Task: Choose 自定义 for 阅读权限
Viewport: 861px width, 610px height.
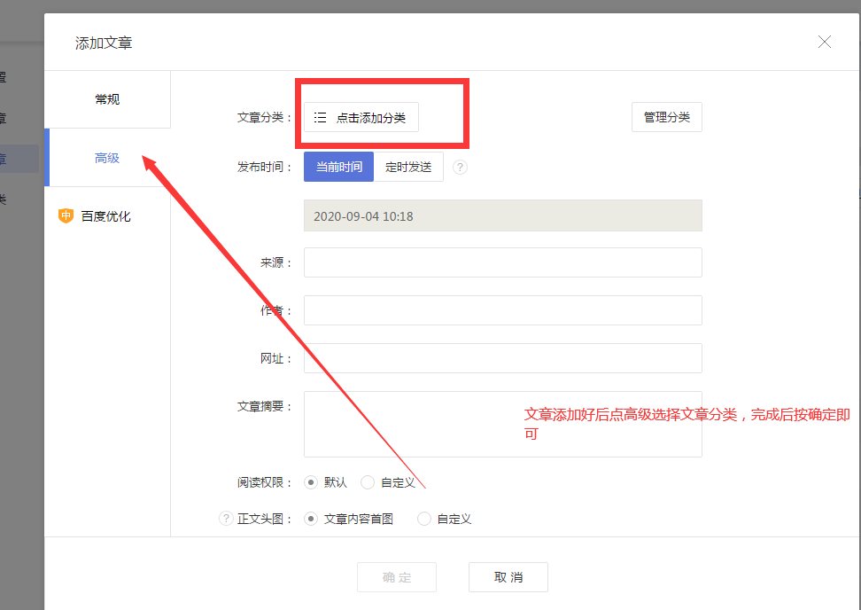Action: pyautogui.click(x=368, y=482)
